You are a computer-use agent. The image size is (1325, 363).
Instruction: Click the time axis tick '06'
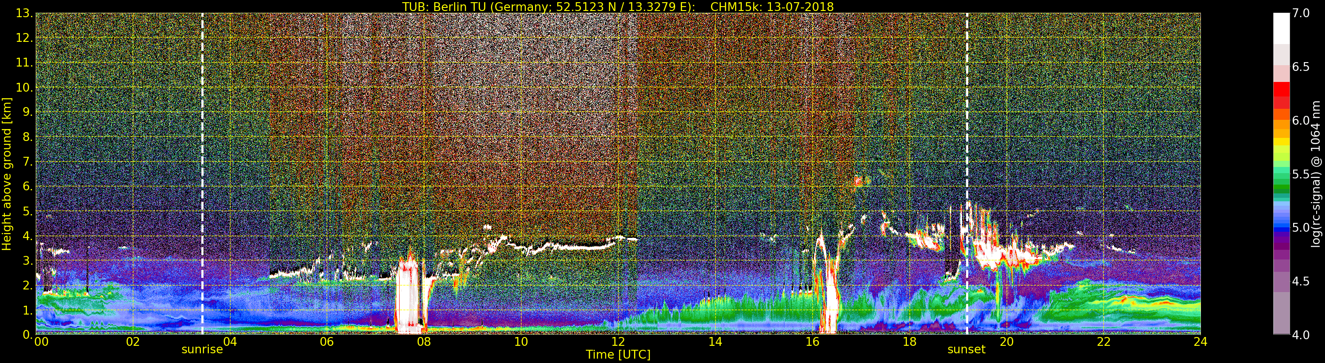pos(327,342)
